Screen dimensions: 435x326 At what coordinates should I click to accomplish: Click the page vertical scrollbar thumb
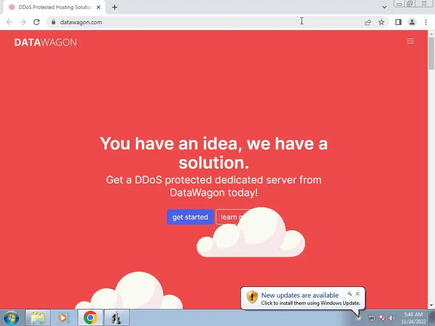[x=432, y=53]
